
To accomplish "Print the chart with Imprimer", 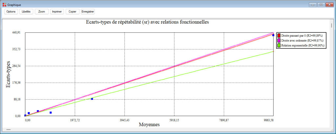I will [x=57, y=11].
